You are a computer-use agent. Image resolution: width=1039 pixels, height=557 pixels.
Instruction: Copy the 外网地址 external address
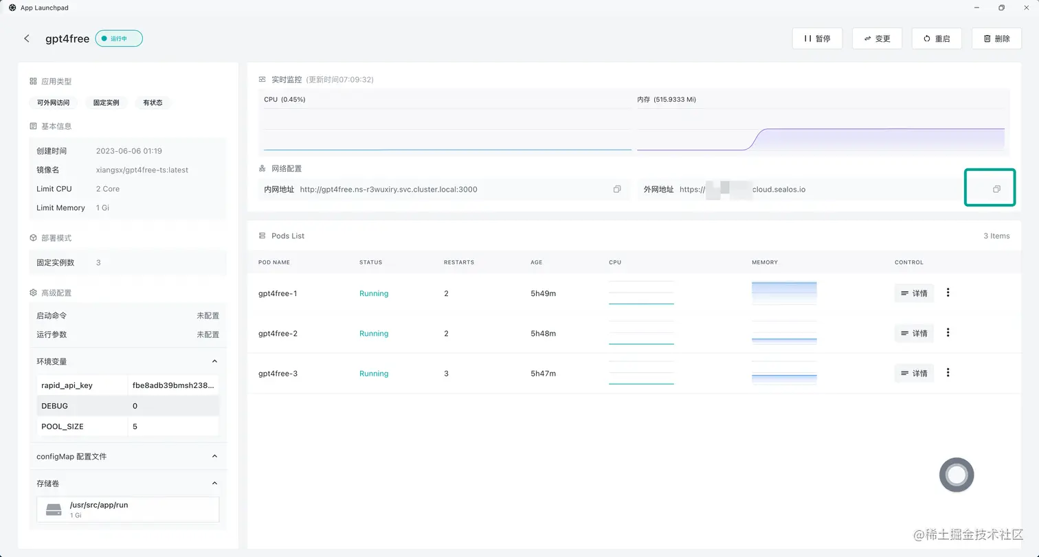coord(996,189)
